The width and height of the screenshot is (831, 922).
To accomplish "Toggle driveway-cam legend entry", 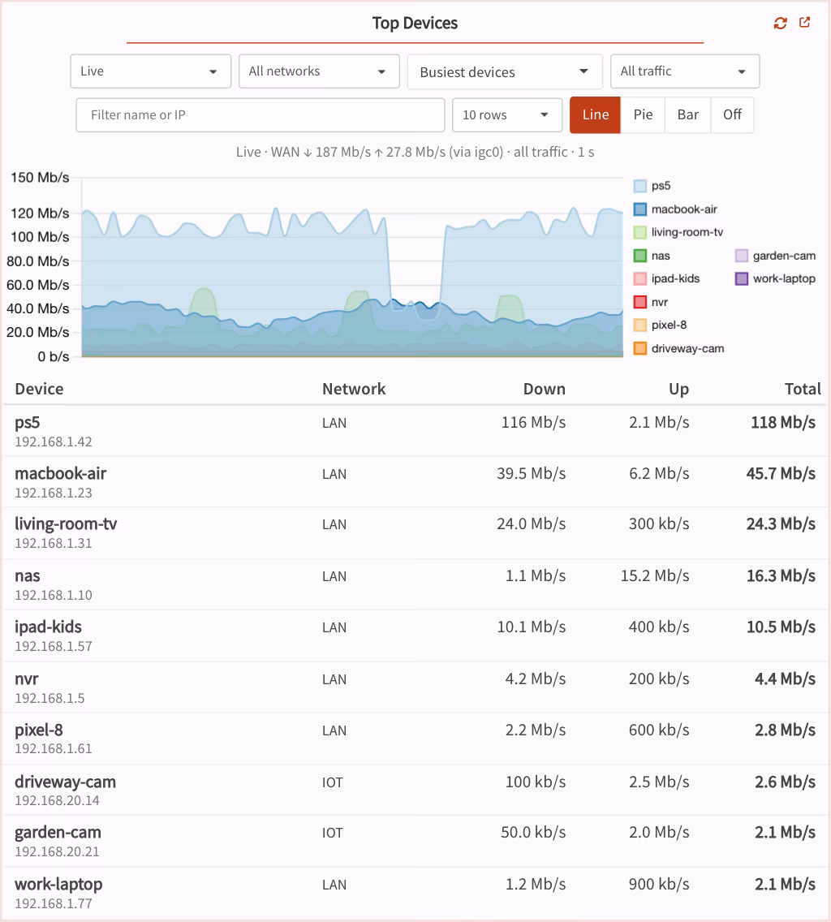I will pyautogui.click(x=679, y=349).
